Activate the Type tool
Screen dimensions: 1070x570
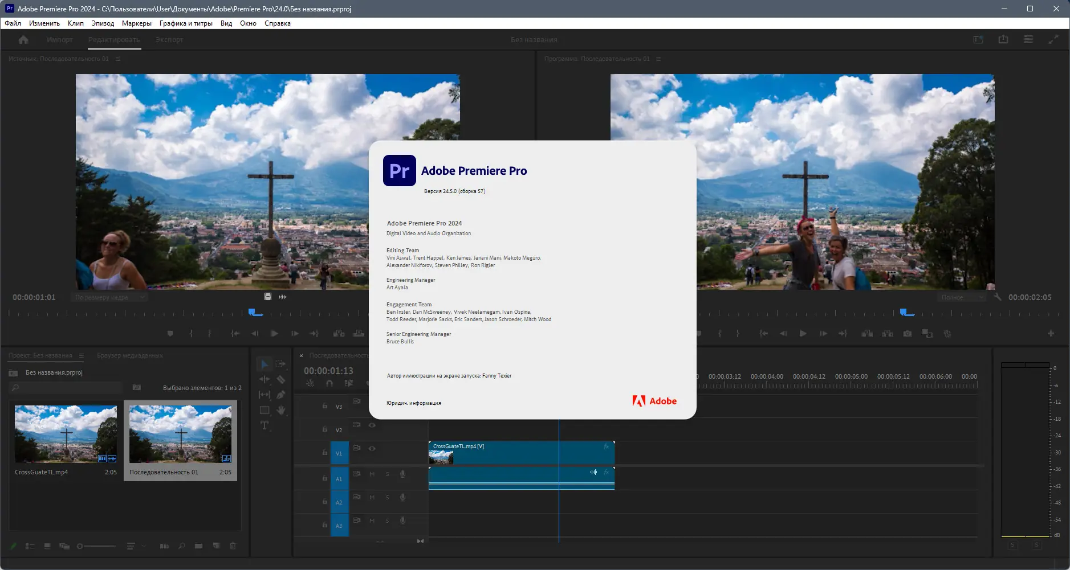(265, 425)
